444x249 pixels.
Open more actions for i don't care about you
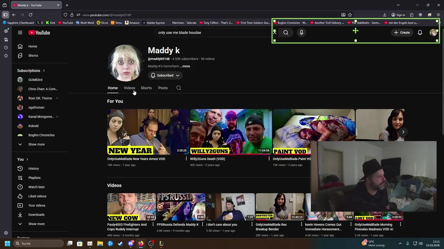coord(252,224)
